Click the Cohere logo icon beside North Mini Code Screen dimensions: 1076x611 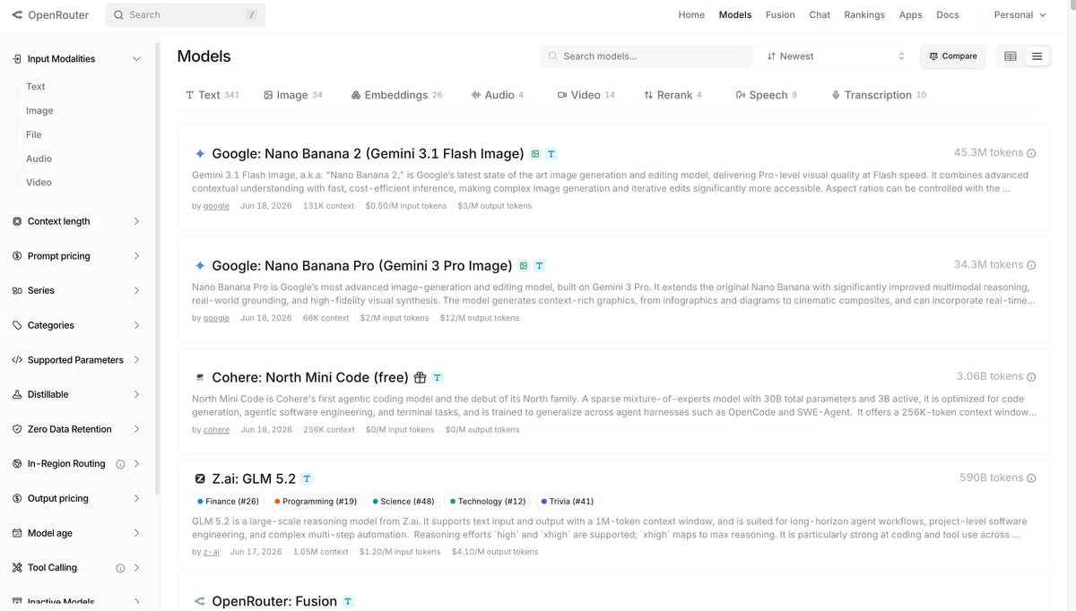tap(200, 378)
